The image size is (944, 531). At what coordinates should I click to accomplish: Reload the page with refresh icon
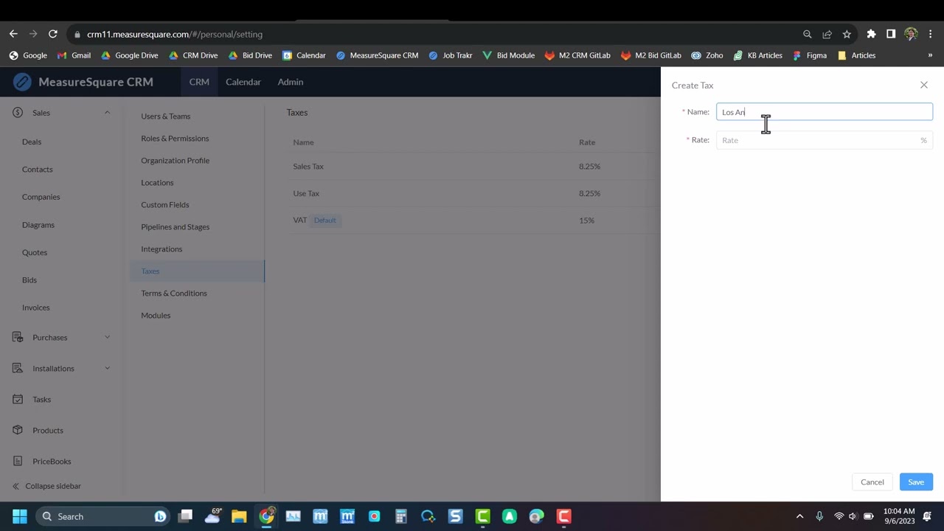click(53, 34)
